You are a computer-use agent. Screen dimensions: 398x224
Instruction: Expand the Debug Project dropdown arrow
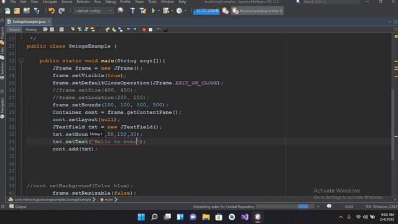click(172, 11)
